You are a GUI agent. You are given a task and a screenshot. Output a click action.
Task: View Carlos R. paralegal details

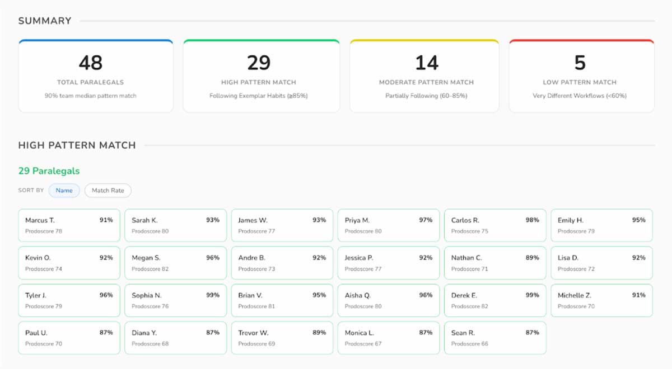[x=495, y=225]
